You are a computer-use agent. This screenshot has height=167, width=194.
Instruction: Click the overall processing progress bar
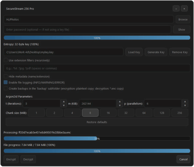tap(97, 139)
